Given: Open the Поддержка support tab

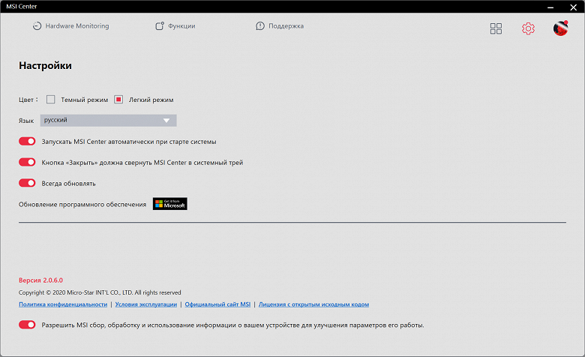Looking at the screenshot, I should click(286, 26).
